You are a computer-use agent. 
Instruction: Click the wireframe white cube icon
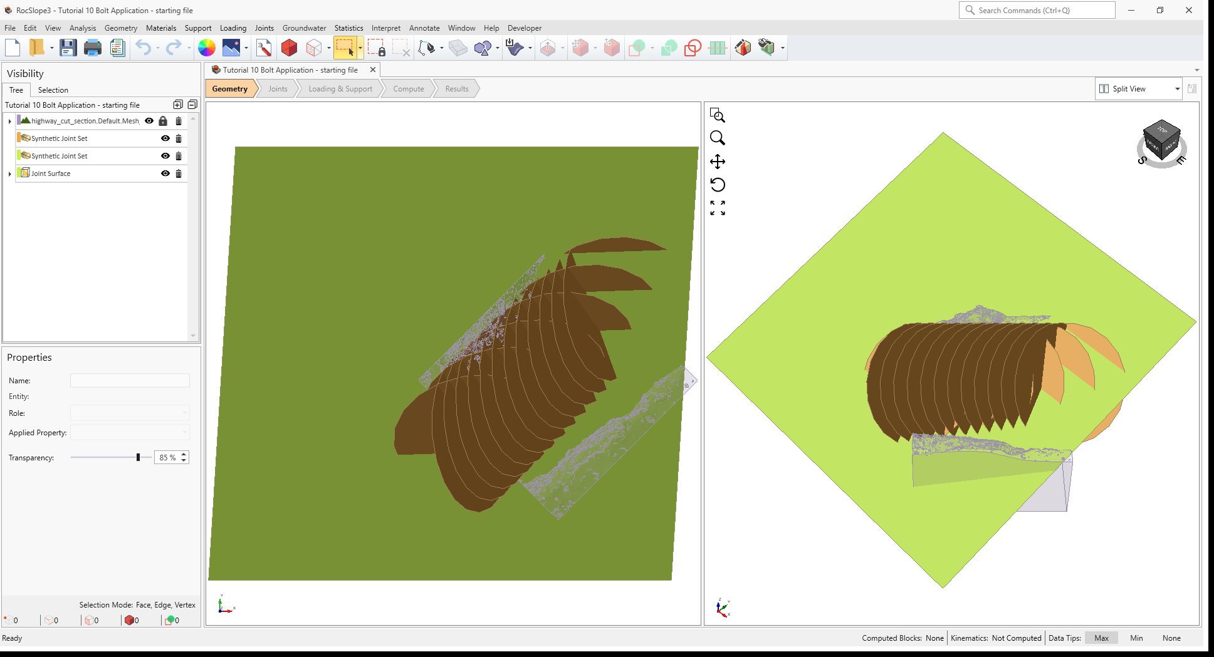point(314,48)
